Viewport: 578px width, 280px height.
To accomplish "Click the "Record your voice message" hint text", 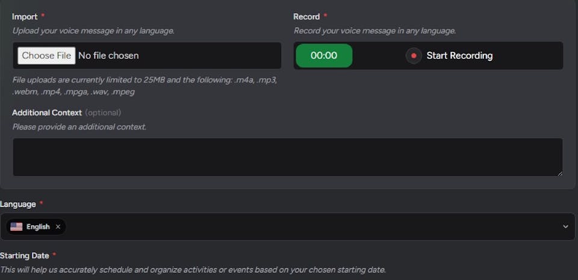I will click(x=374, y=31).
